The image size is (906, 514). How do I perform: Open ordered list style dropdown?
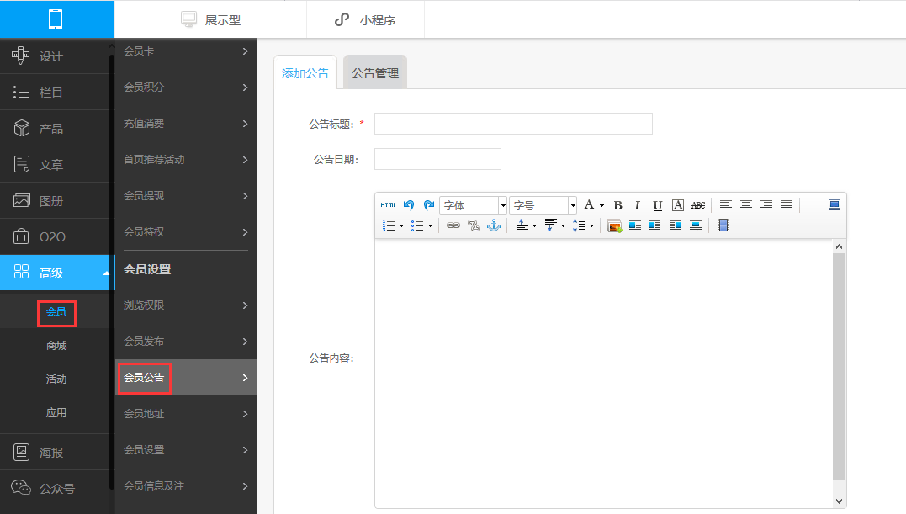[401, 225]
